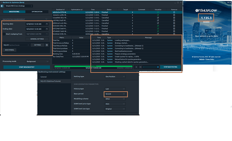Click the 1.135.3 version number

206,18
